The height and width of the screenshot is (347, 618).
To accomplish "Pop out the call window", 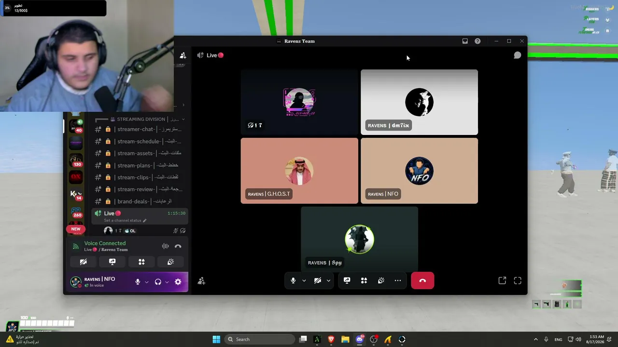I will click(502, 280).
